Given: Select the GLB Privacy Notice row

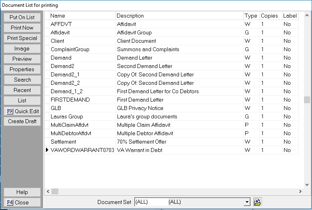Looking at the screenshot, I should point(140,108).
